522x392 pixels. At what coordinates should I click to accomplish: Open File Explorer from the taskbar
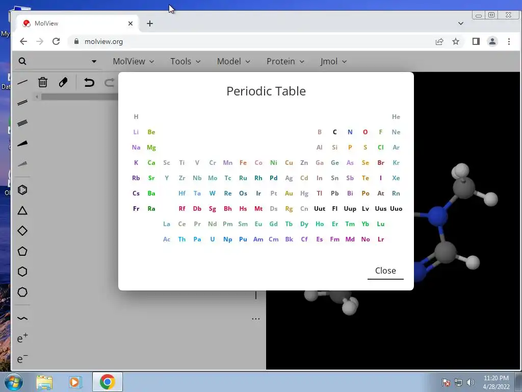44,382
